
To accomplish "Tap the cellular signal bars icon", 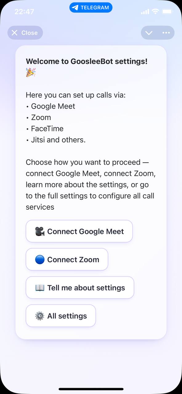I will [x=145, y=12].
